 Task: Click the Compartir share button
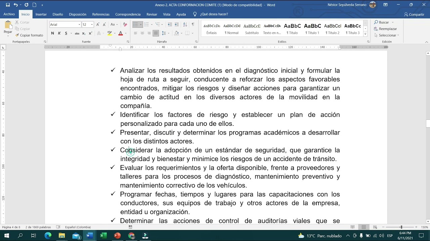pos(414,14)
